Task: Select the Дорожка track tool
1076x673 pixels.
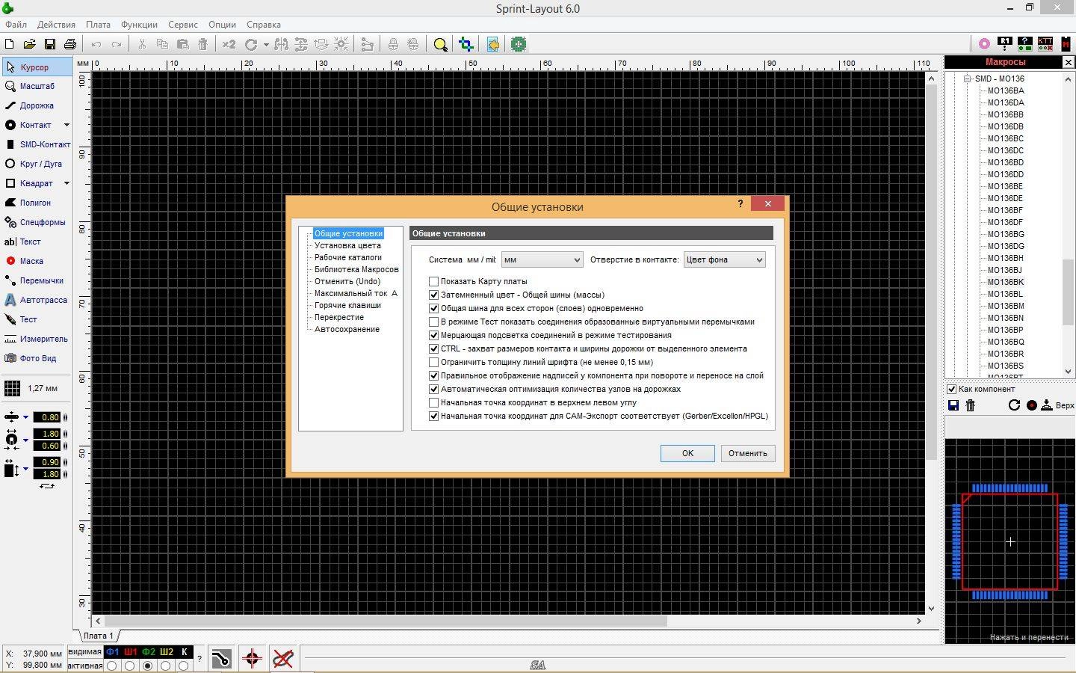Action: 37,105
